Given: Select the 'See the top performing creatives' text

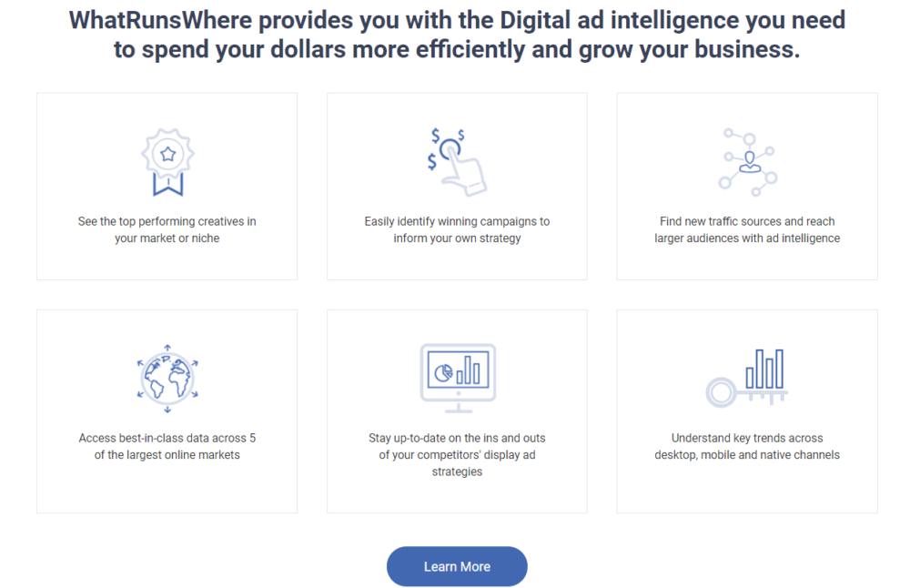Looking at the screenshot, I should (x=167, y=229).
